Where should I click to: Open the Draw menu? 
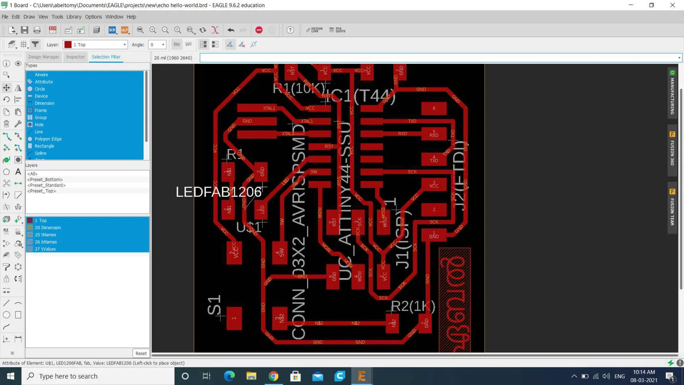click(29, 17)
